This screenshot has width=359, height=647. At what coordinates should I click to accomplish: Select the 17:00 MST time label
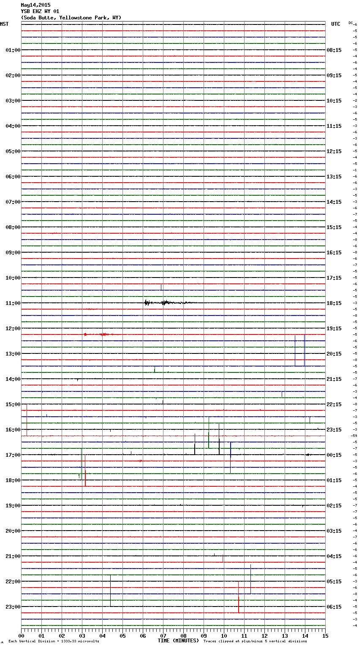13,455
